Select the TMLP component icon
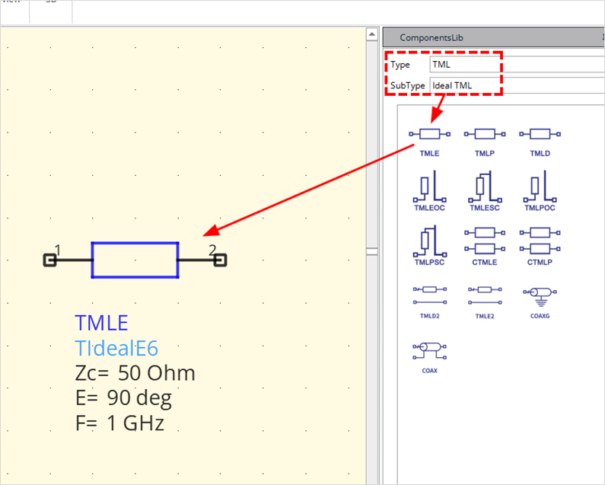This screenshot has width=605, height=485. 485,142
